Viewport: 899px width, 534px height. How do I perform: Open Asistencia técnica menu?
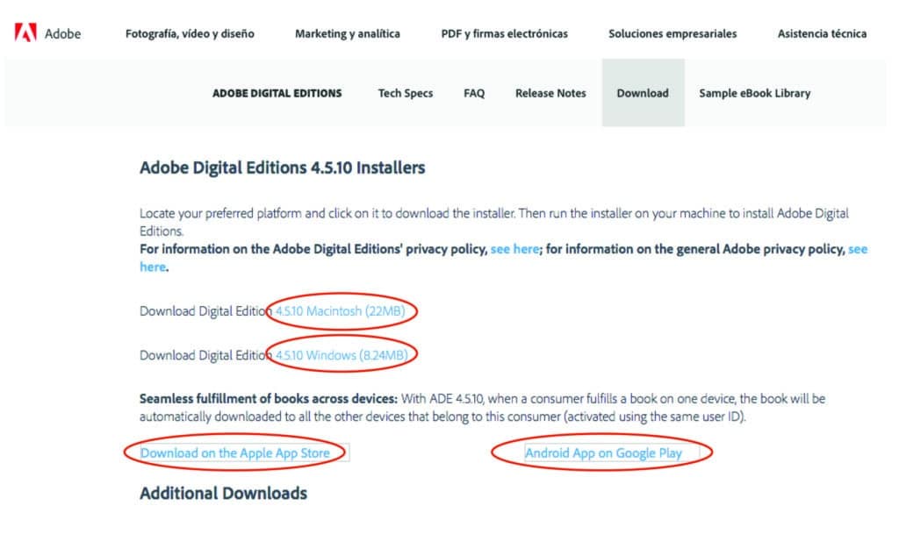click(x=822, y=34)
